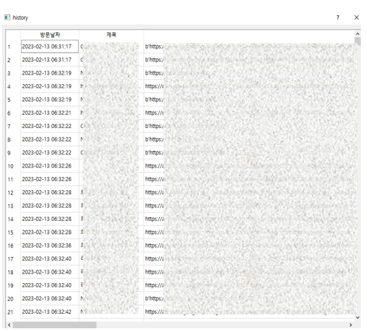This screenshot has width=367, height=331.
Task: Click date cell 06:31:17 in row 1
Action: [x=50, y=47]
